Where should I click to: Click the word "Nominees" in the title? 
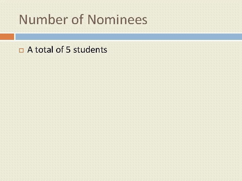(x=117, y=20)
